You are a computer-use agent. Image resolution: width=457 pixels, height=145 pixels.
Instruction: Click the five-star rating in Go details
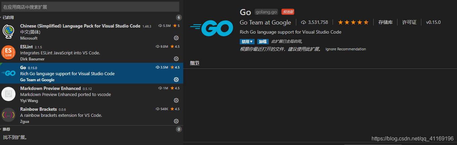click(353, 22)
